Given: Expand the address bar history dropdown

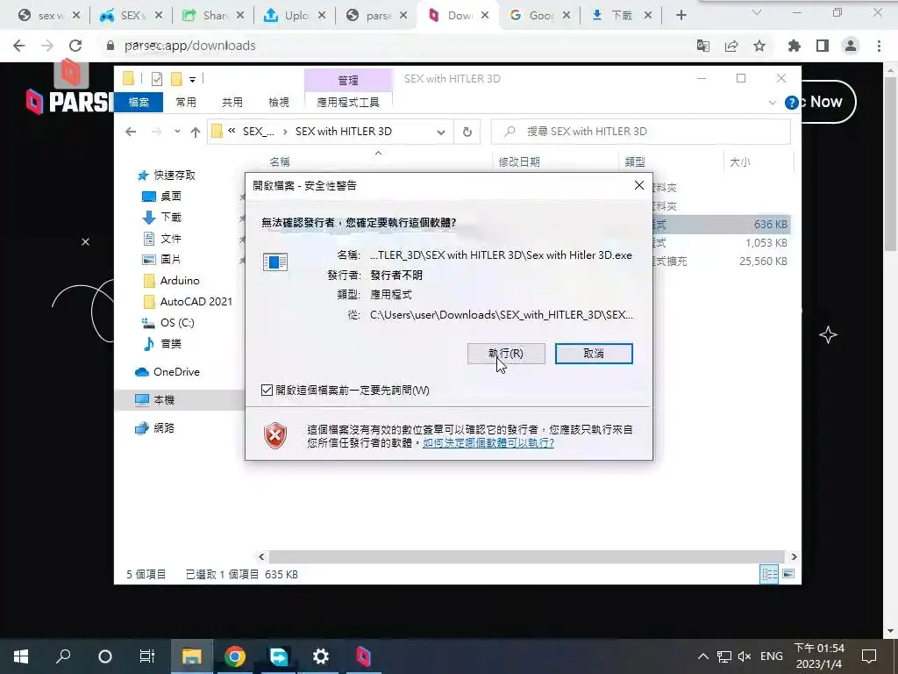Looking at the screenshot, I should [x=441, y=132].
